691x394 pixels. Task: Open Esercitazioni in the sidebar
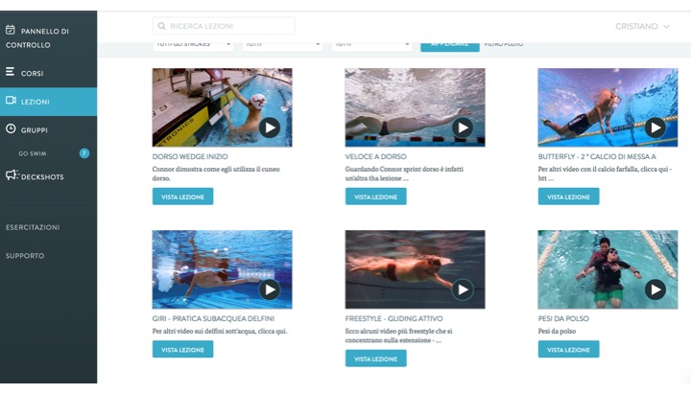pyautogui.click(x=33, y=227)
